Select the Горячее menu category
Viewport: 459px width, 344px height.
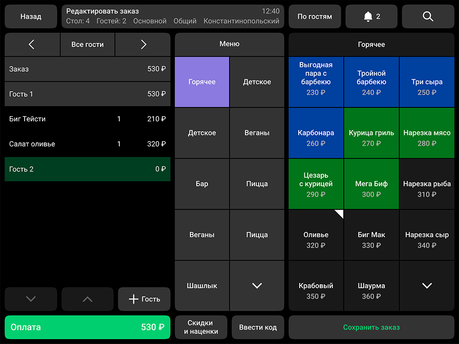pos(202,82)
